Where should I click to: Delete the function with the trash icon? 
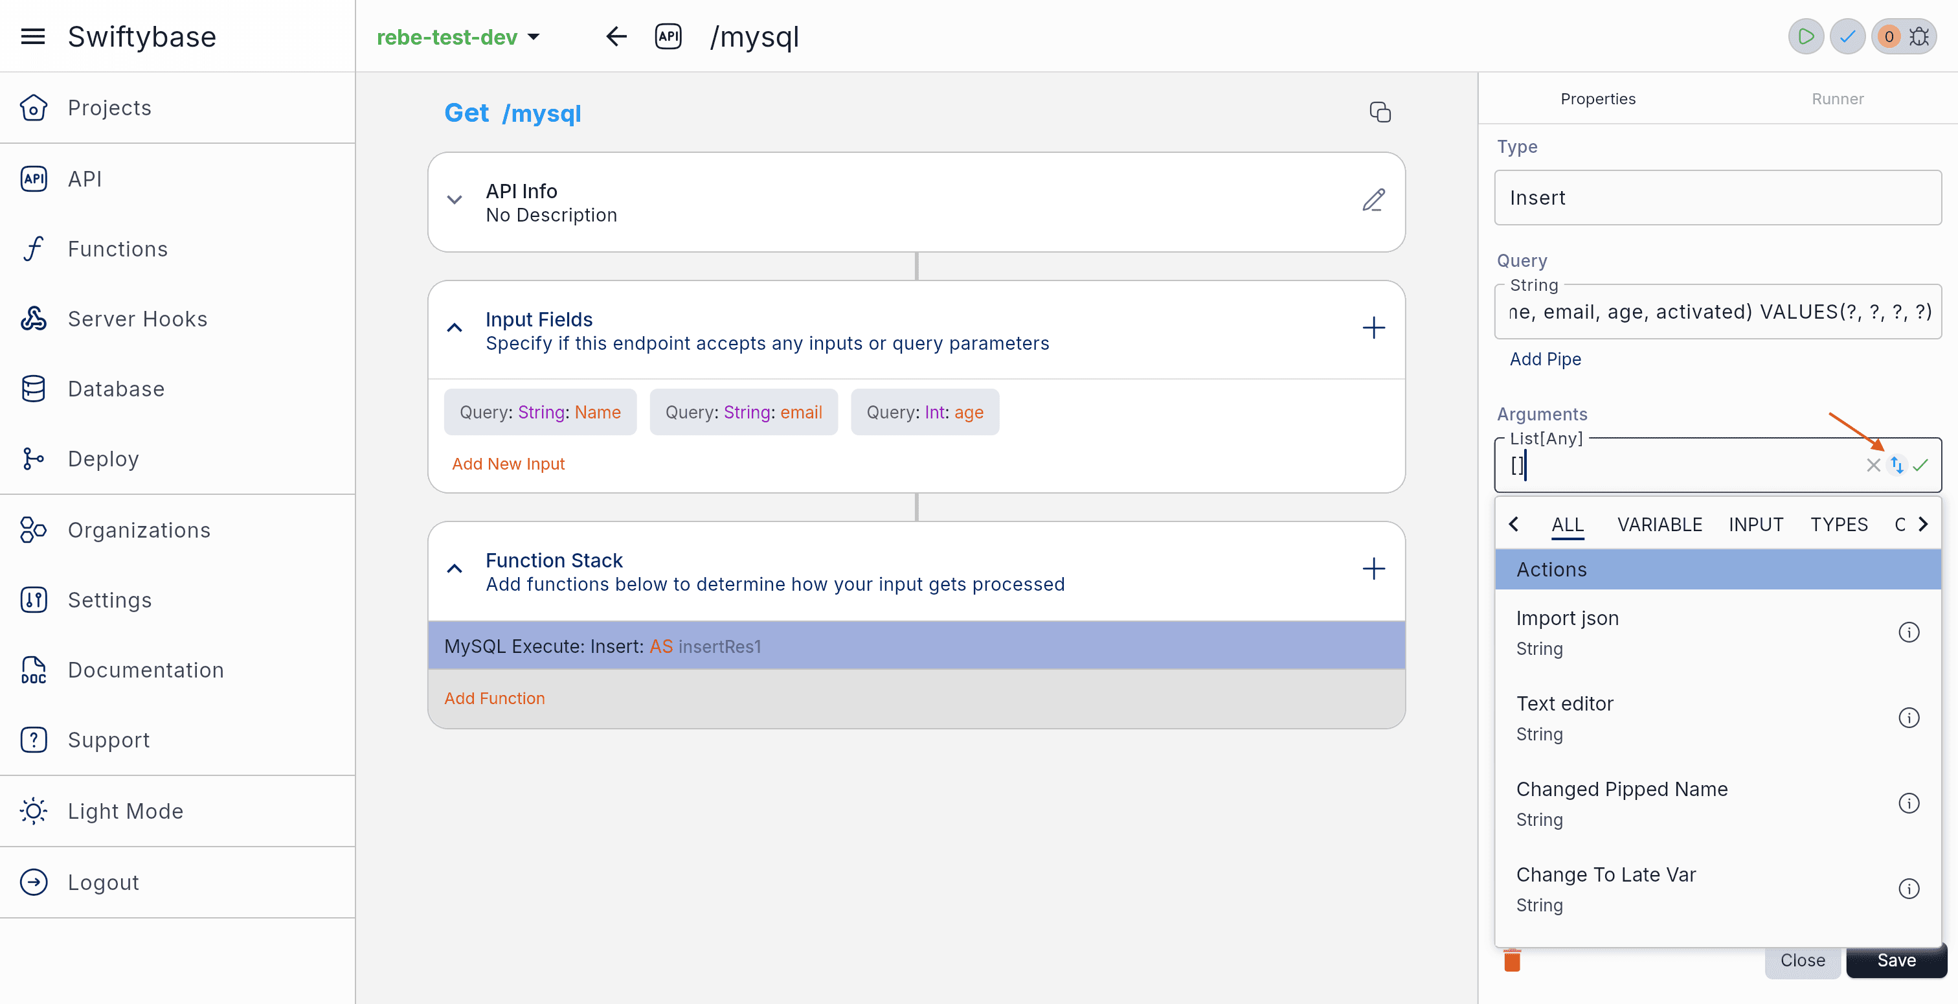click(1512, 961)
